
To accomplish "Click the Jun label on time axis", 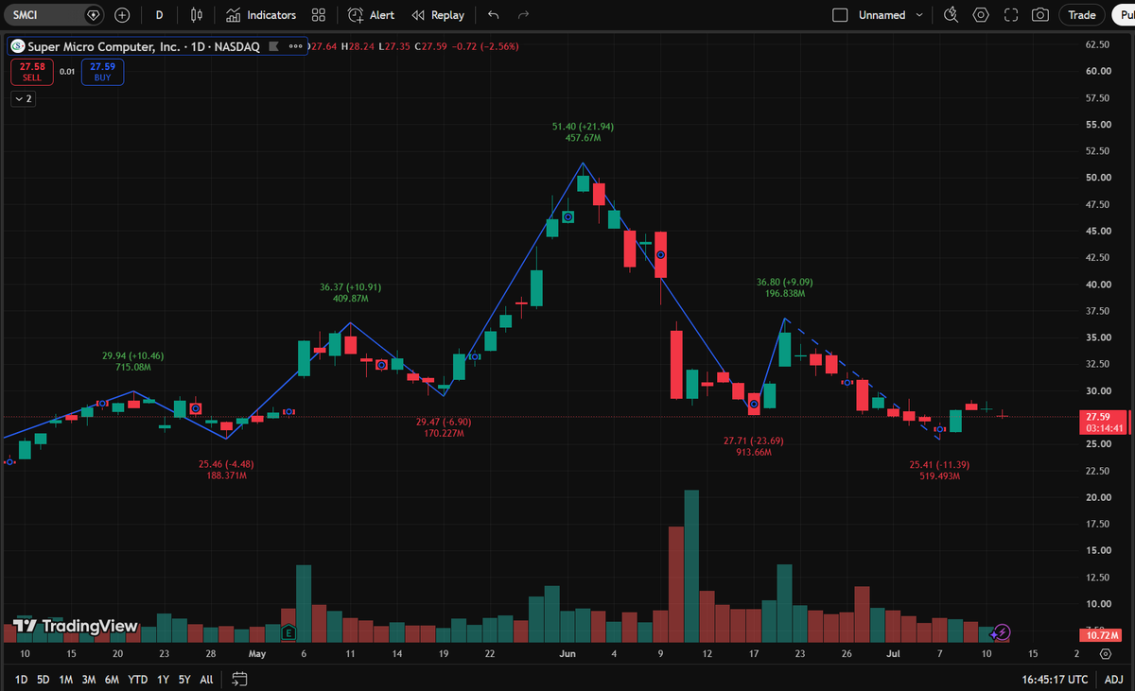I will click(567, 653).
